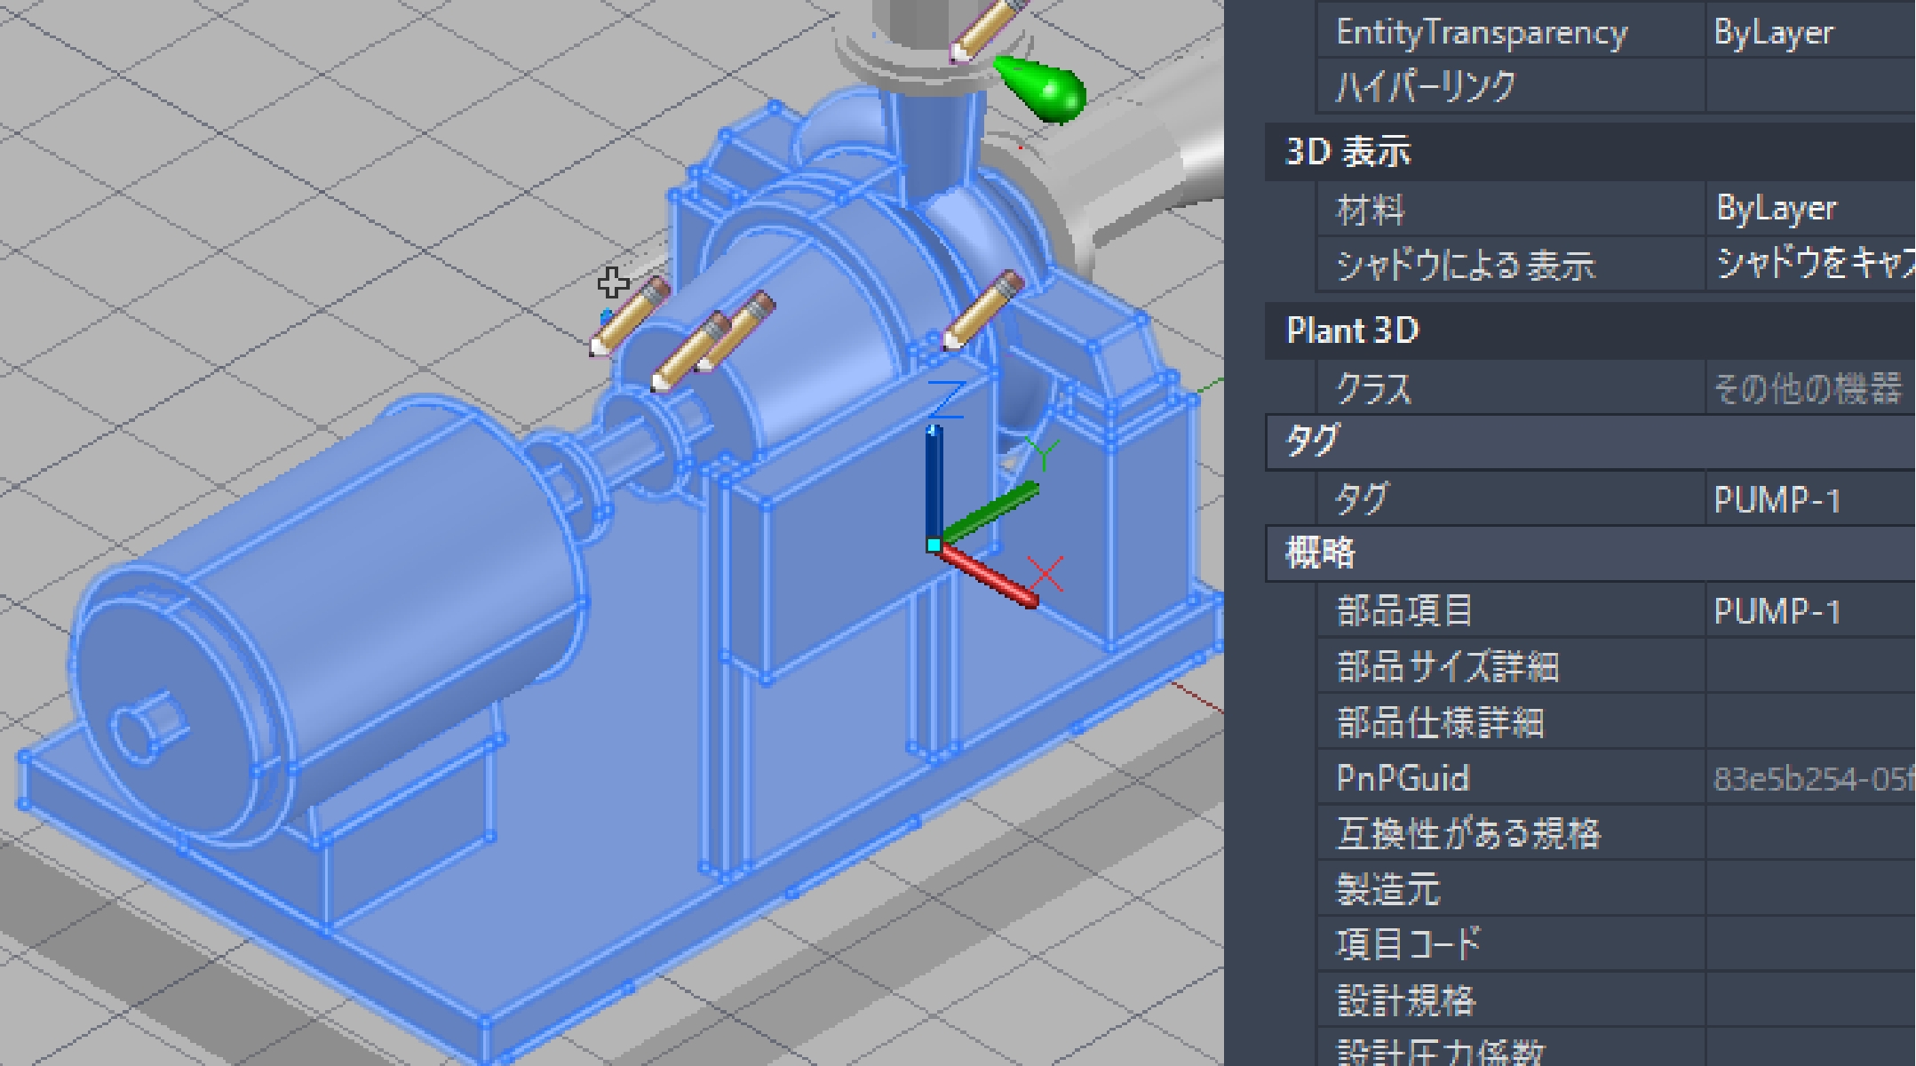Image resolution: width=1916 pixels, height=1066 pixels.
Task: Click the lower pencil of the overlapping middle pair
Action: pyautogui.click(x=689, y=353)
